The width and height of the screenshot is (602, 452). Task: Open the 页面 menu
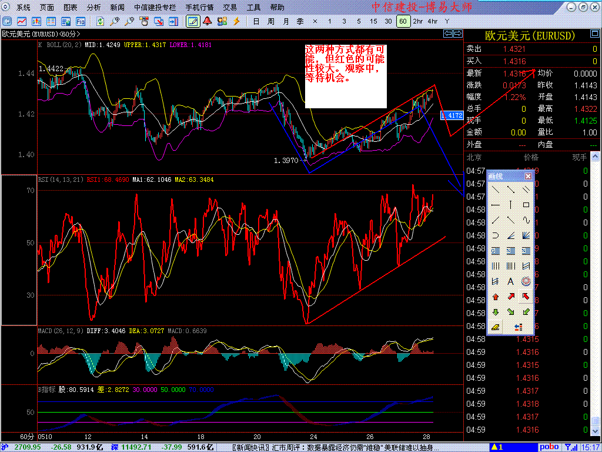(47, 7)
